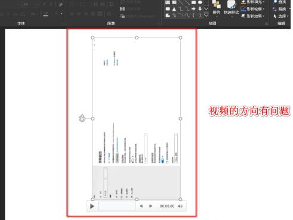Insert the Triangle shape from gallery
This screenshot has height=220, width=293.
tap(174, 9)
